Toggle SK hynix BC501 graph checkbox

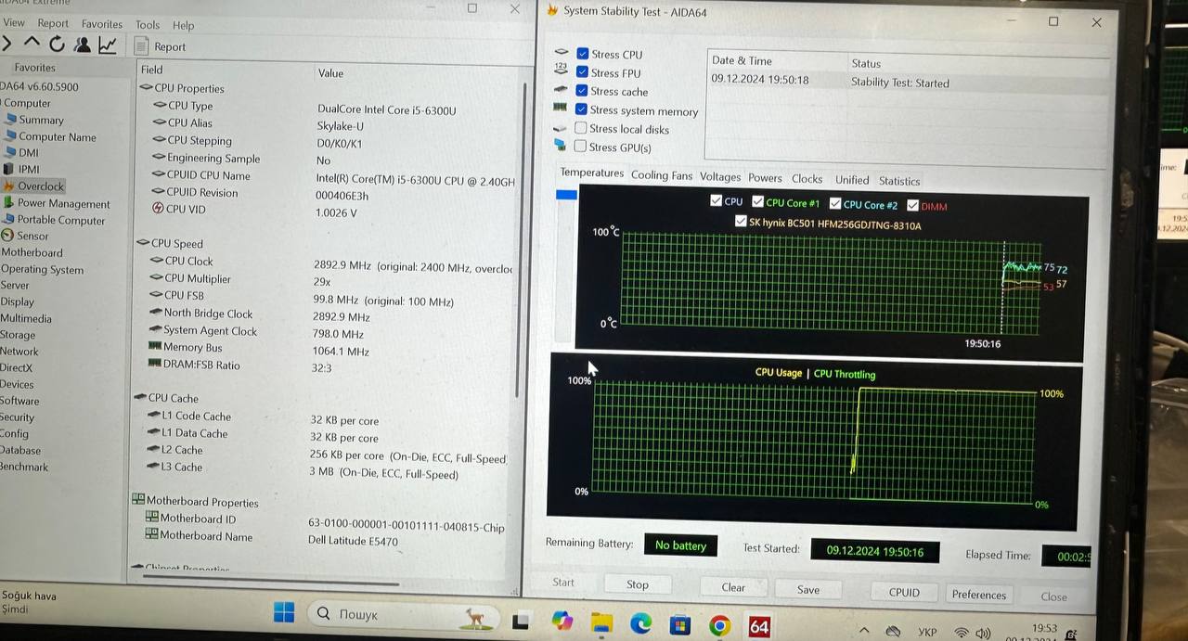741,222
